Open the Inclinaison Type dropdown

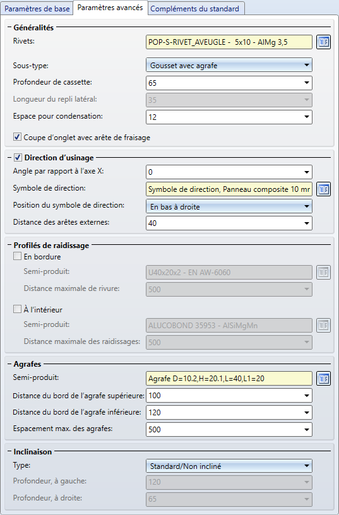[229, 466]
